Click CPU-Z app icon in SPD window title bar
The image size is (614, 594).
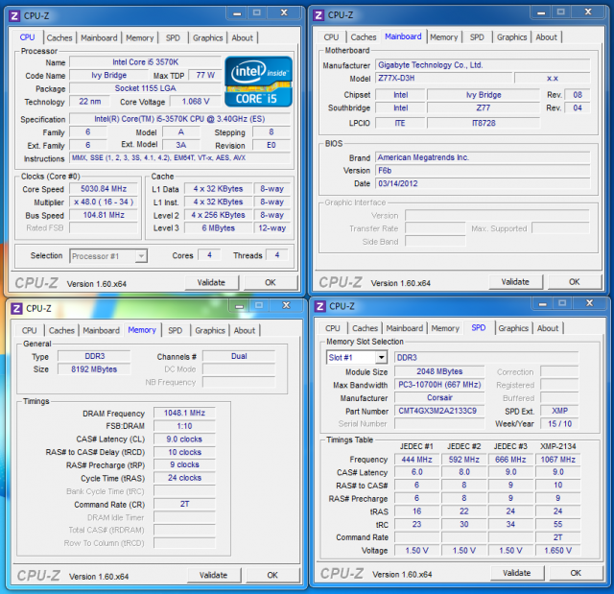(320, 306)
